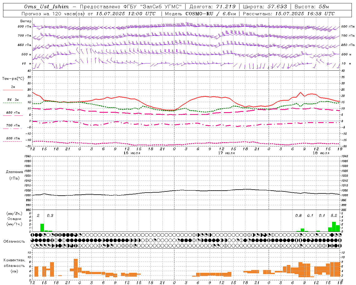Click the tallest green precipitation bar under "5.2"
This screenshot has width=356, height=285.
[334, 227]
